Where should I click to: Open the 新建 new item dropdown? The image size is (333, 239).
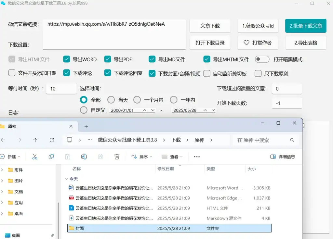[x=10, y=157]
